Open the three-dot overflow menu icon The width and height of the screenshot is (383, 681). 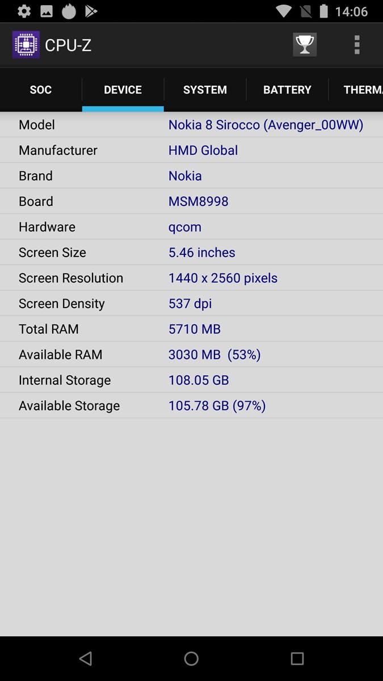click(356, 44)
